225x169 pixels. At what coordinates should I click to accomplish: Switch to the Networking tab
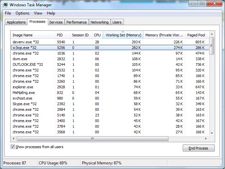99,22
